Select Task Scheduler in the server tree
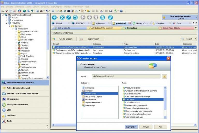 [x=27, y=56]
